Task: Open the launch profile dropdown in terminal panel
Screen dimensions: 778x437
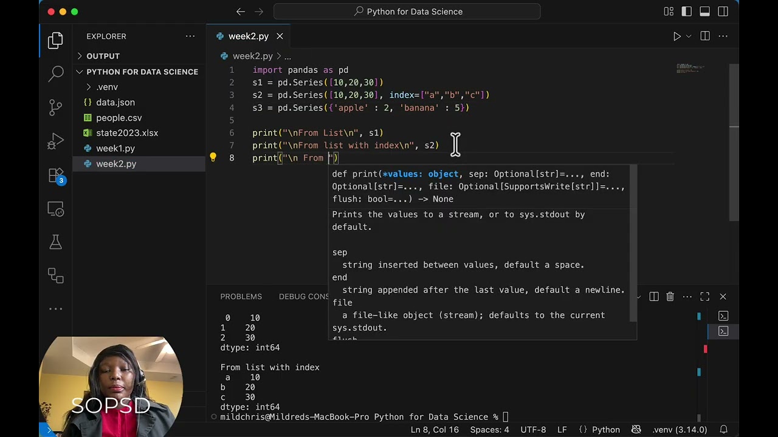Action: [638, 297]
